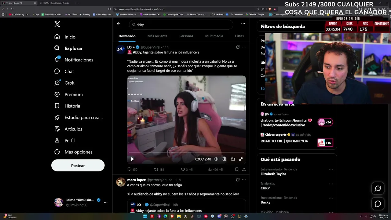
Task: Open Discord from the taskbar
Action: point(219,216)
